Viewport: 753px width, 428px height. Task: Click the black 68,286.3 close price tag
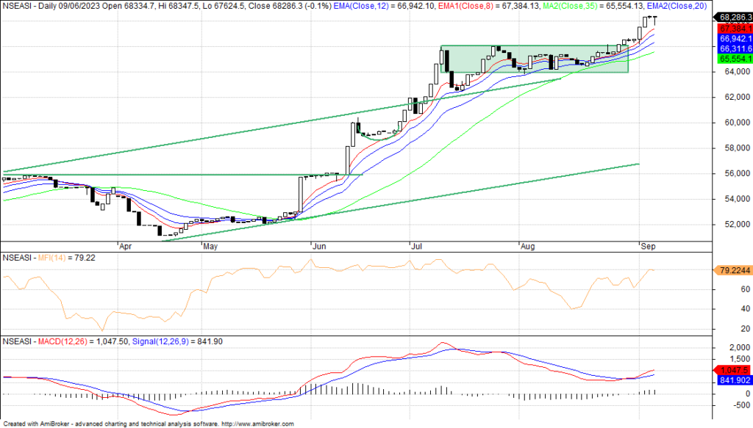pyautogui.click(x=733, y=16)
